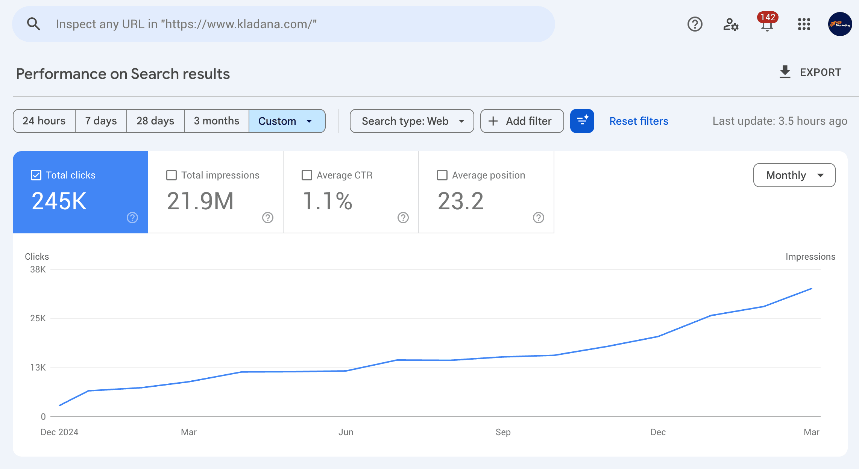Expand the Custom date range dropdown
The image size is (859, 469).
tap(287, 121)
